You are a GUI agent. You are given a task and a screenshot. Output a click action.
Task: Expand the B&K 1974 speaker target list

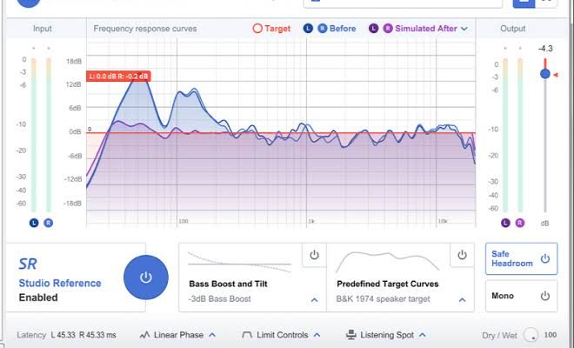(x=461, y=300)
